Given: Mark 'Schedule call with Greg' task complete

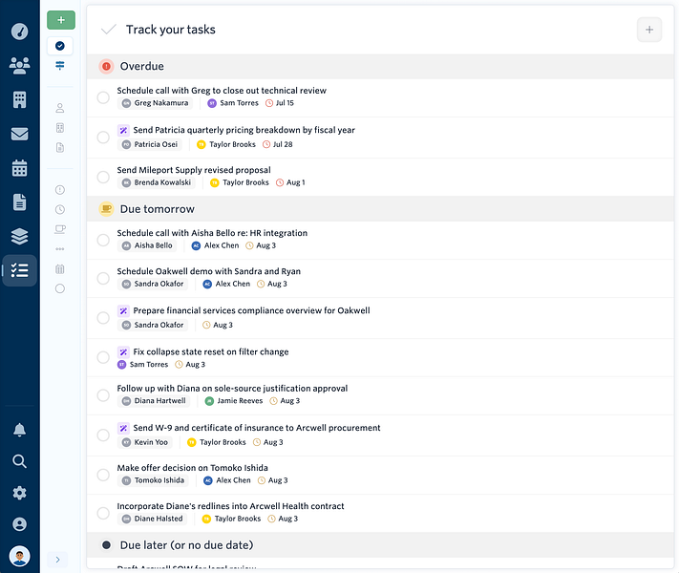Looking at the screenshot, I should coord(103,97).
